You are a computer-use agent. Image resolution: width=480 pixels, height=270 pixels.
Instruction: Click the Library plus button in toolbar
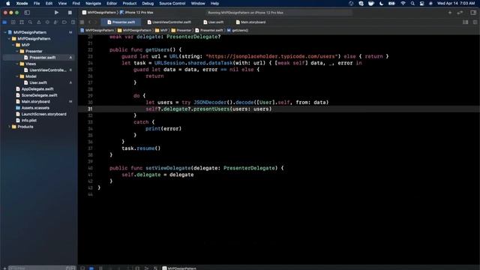450,13
